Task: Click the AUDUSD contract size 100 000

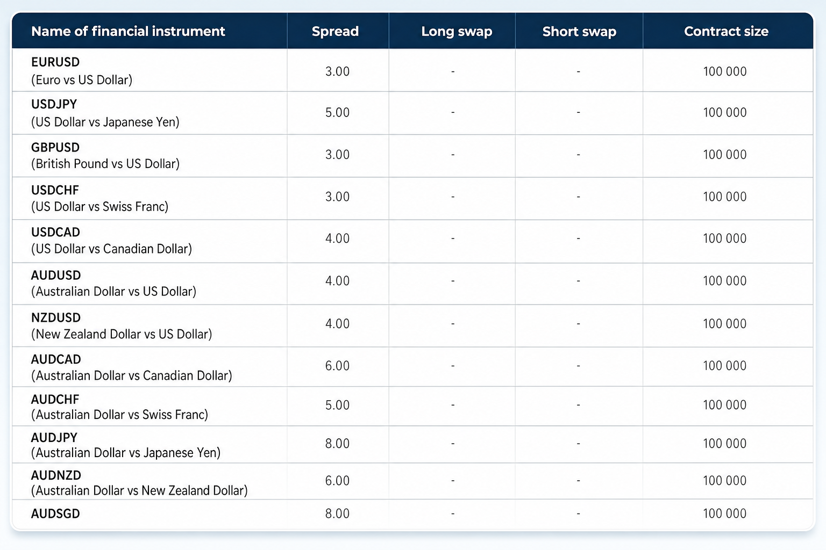Action: pyautogui.click(x=725, y=281)
